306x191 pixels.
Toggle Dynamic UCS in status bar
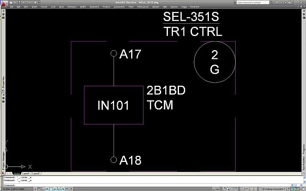click(59, 189)
